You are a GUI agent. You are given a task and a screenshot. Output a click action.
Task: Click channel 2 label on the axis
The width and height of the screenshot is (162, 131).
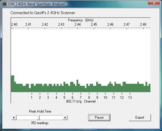[x=40, y=97]
